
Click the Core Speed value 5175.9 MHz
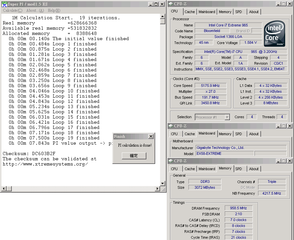210,86
